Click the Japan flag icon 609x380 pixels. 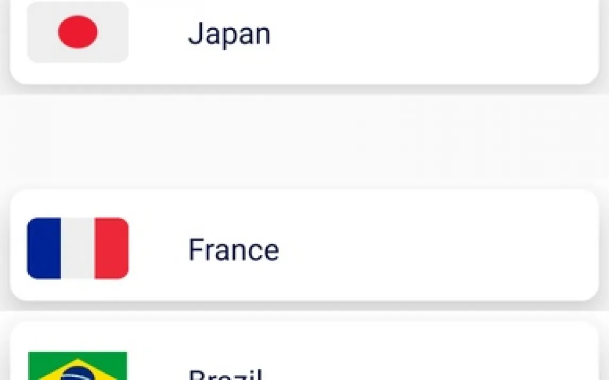click(x=78, y=32)
